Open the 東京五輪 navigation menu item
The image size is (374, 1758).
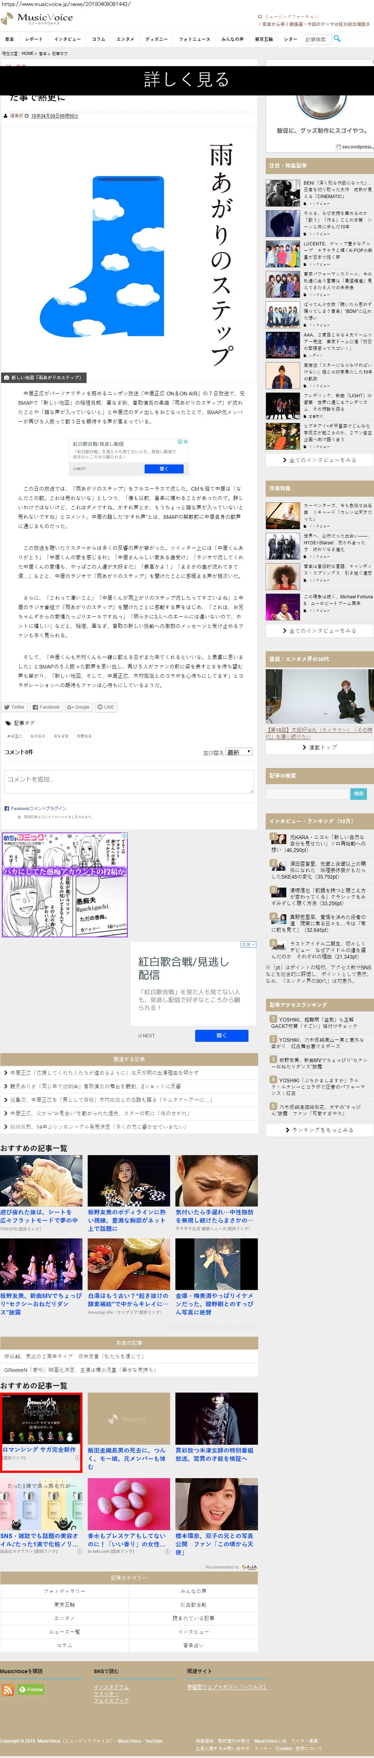[x=264, y=39]
